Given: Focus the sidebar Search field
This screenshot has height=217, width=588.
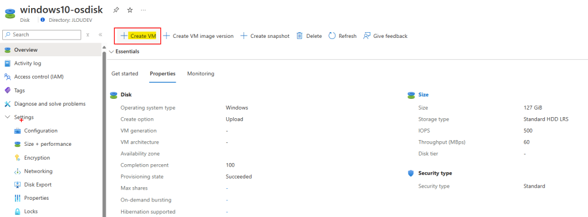Looking at the screenshot, I should click(41, 34).
